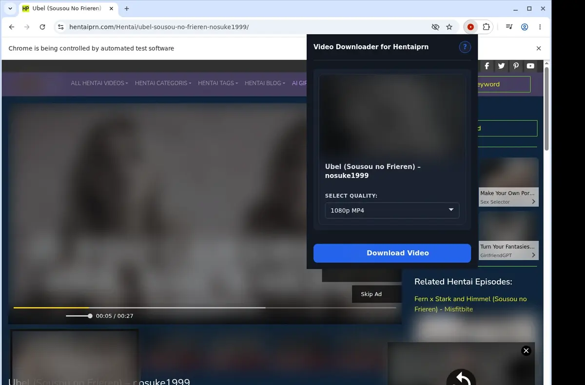Open the Chrome profile icon
This screenshot has height=385, width=585.
click(x=525, y=27)
